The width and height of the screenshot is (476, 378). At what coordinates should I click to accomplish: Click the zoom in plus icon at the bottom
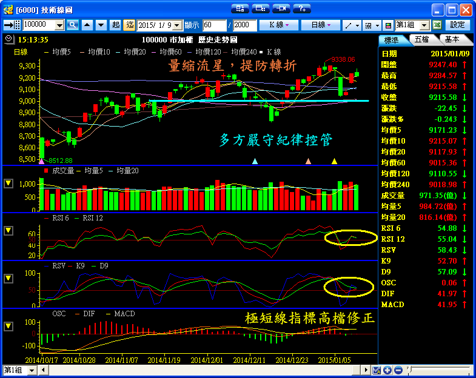387,370
